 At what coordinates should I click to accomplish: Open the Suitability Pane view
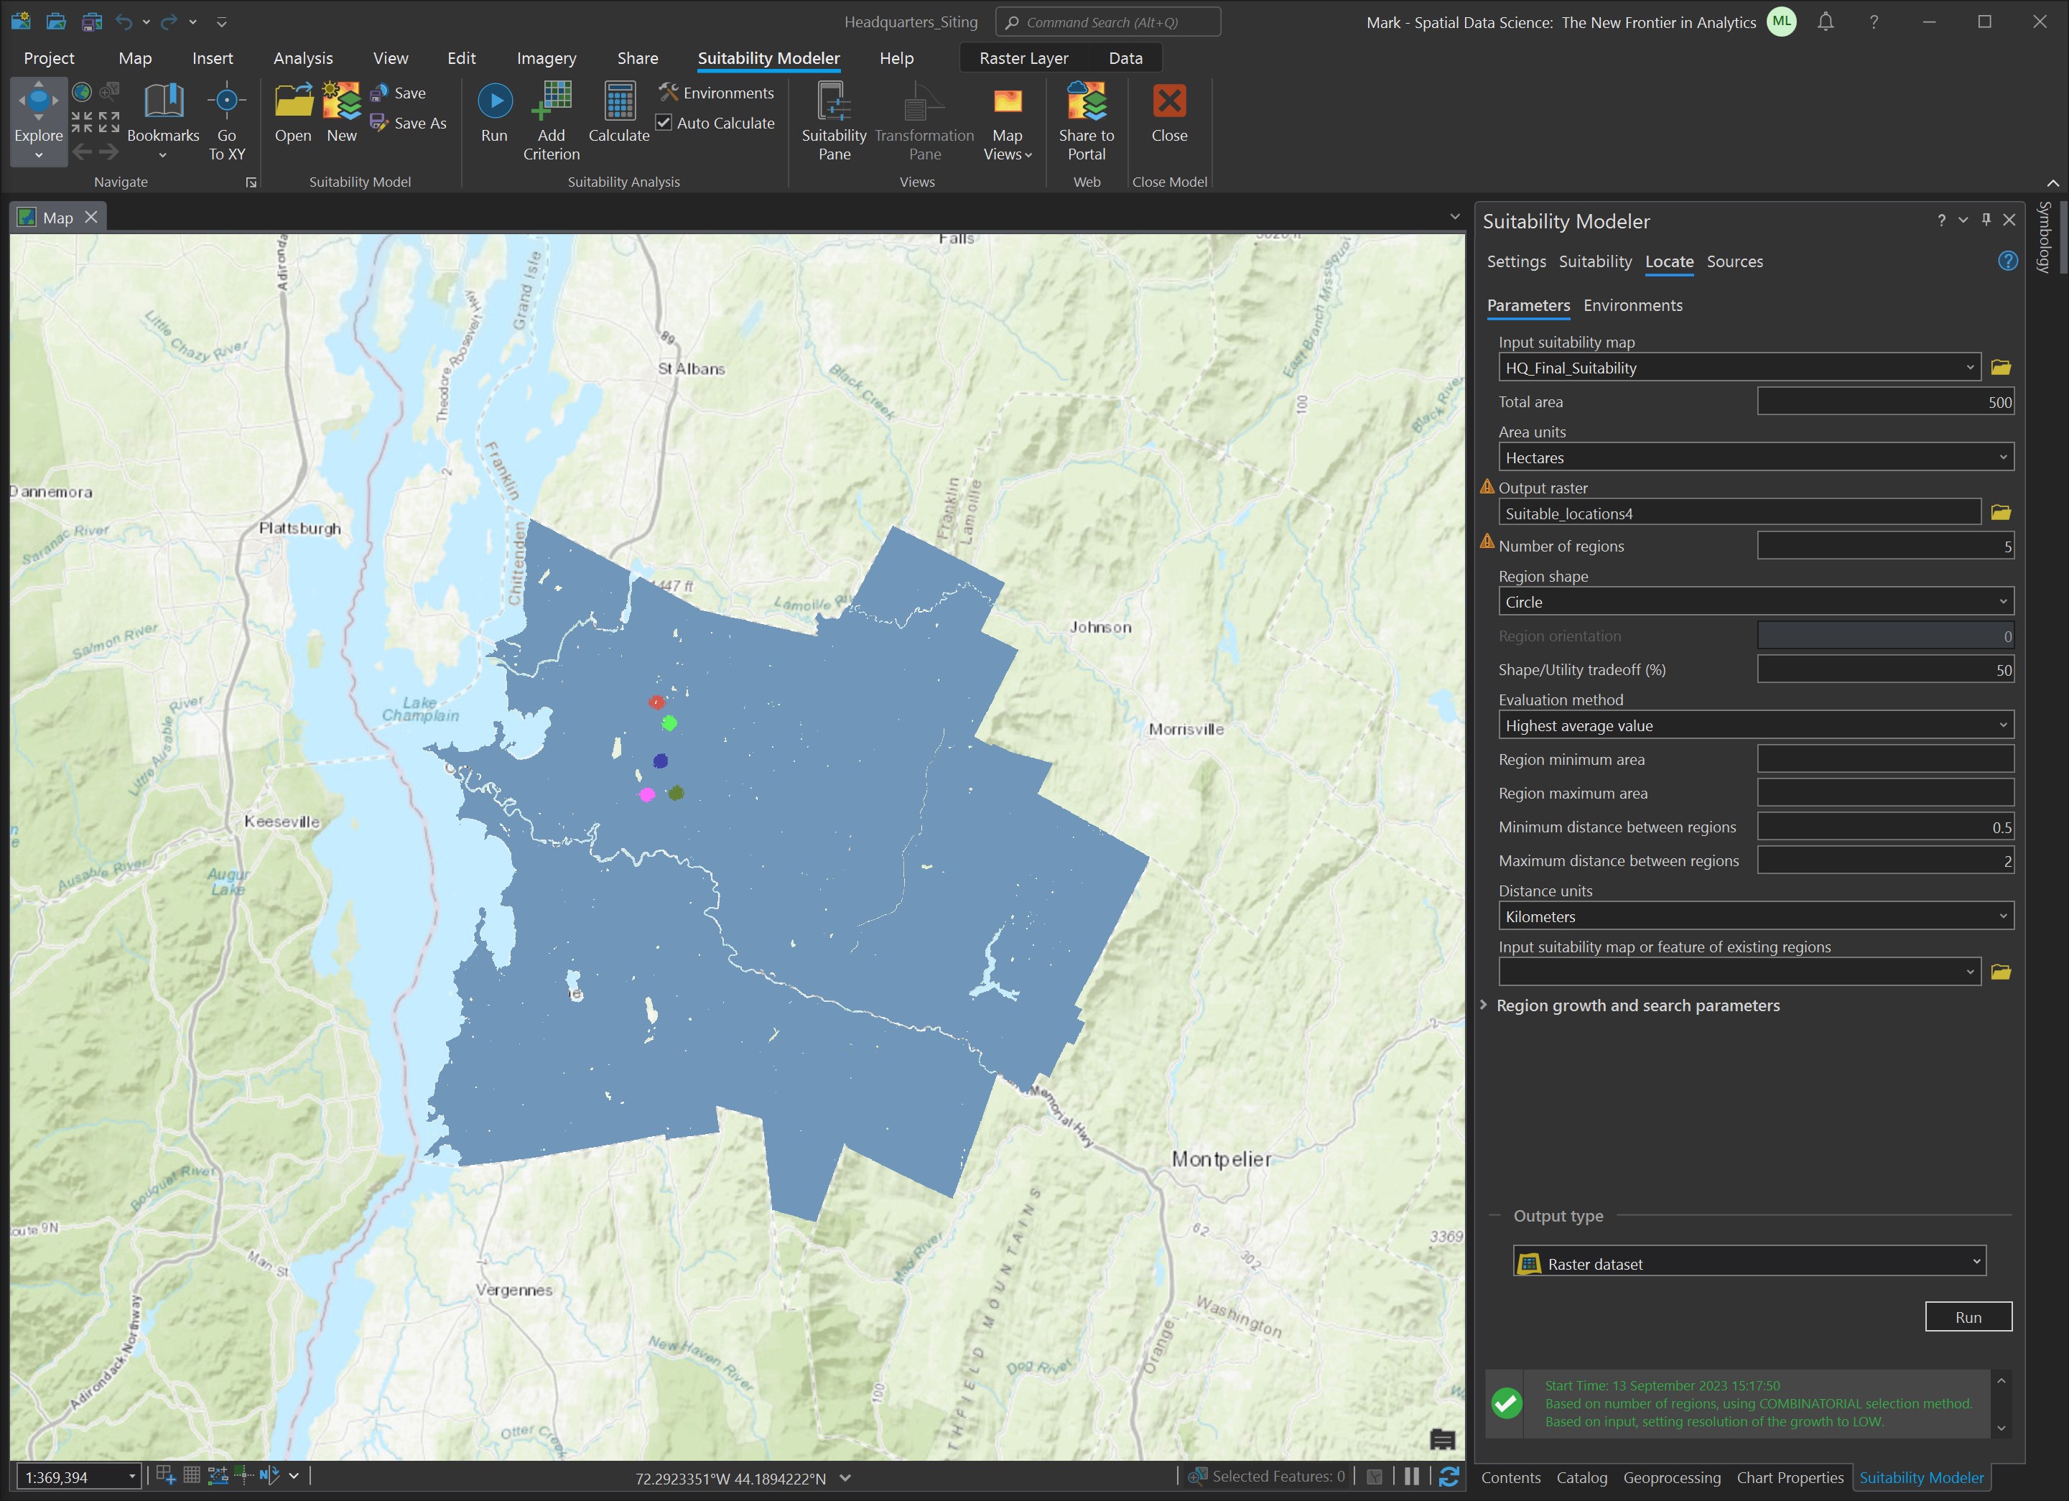(x=834, y=102)
